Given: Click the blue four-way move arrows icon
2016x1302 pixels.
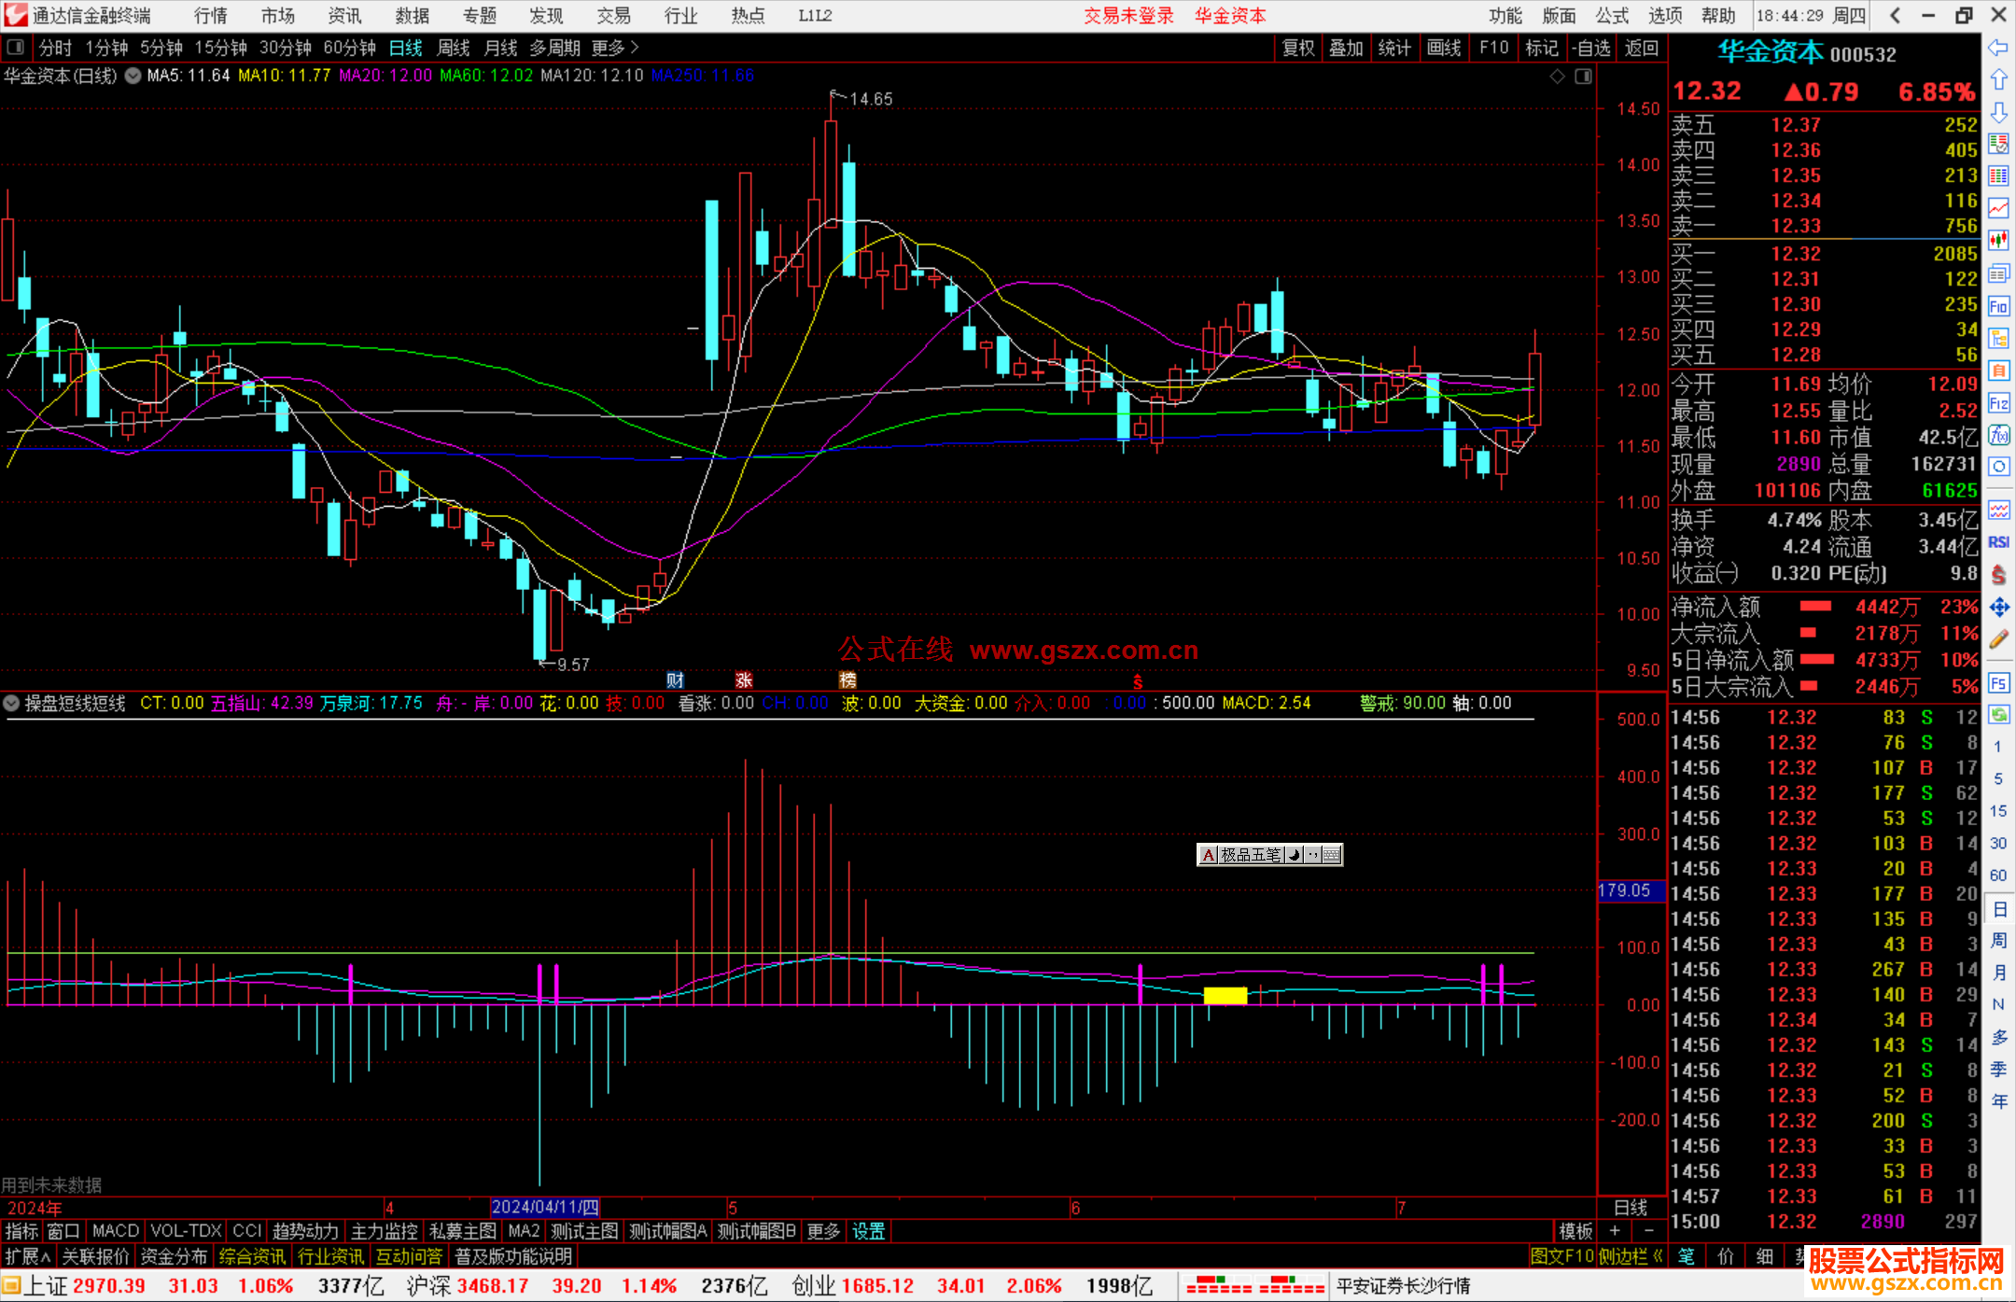Looking at the screenshot, I should pos(1998,608).
